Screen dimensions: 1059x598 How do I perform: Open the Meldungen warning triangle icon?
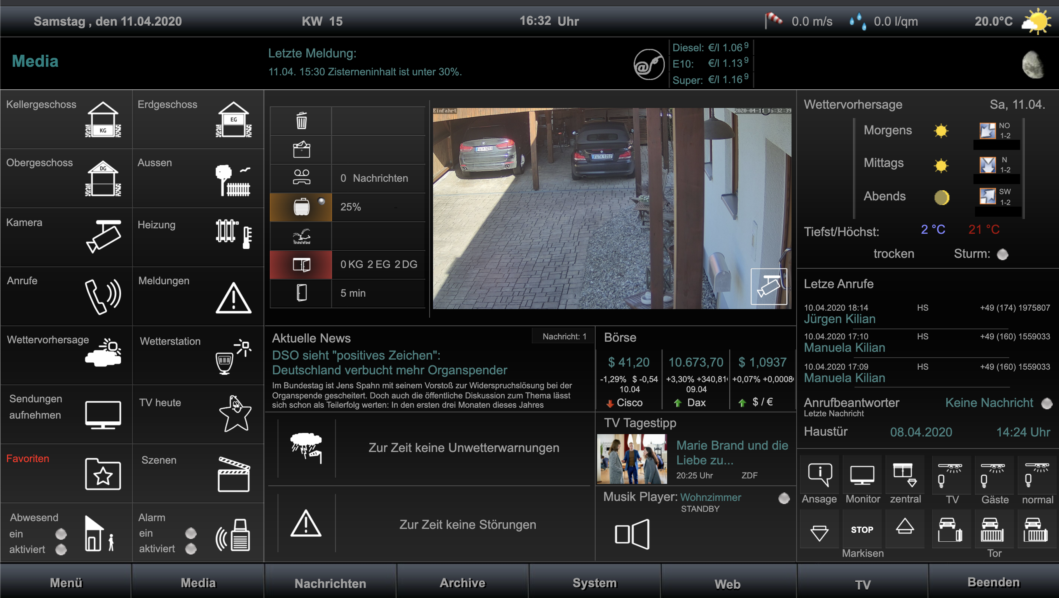pos(233,298)
